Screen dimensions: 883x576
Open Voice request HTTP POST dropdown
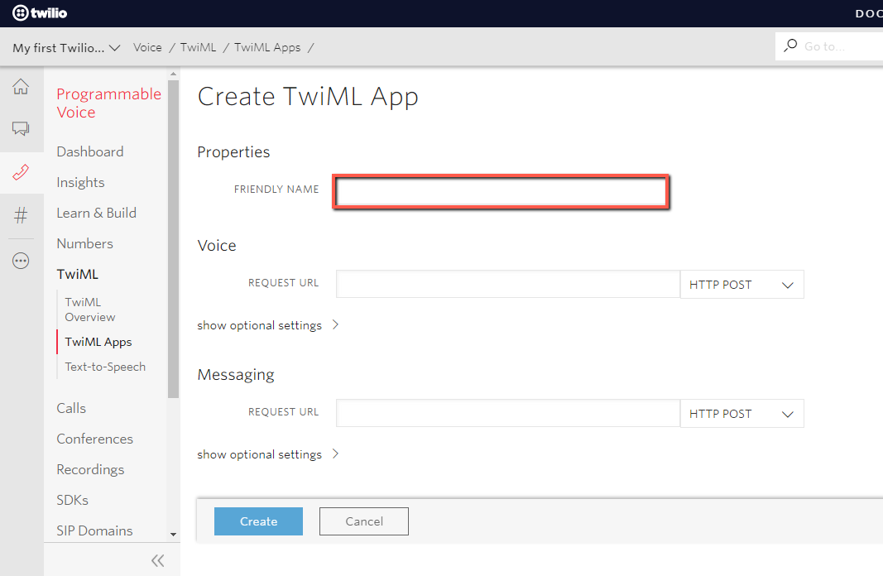point(741,285)
